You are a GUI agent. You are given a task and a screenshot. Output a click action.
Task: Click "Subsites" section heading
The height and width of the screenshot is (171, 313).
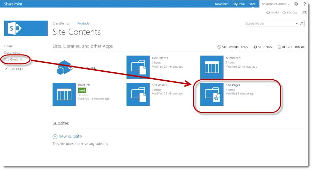coord(61,123)
